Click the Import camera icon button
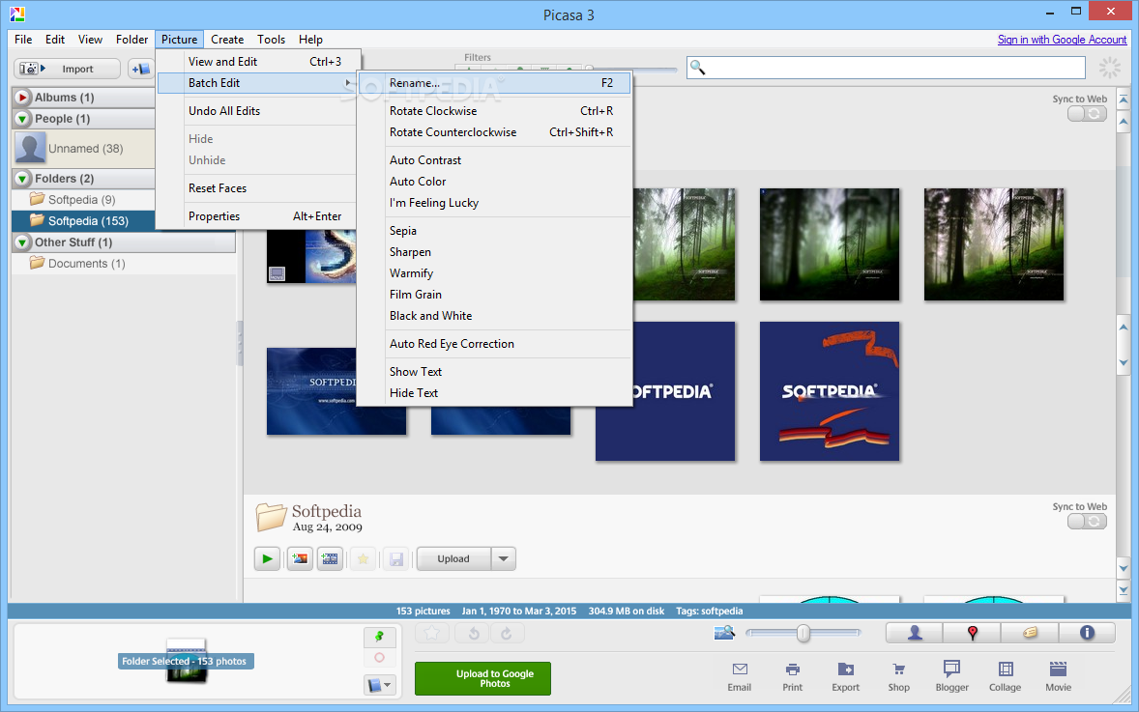 point(67,69)
